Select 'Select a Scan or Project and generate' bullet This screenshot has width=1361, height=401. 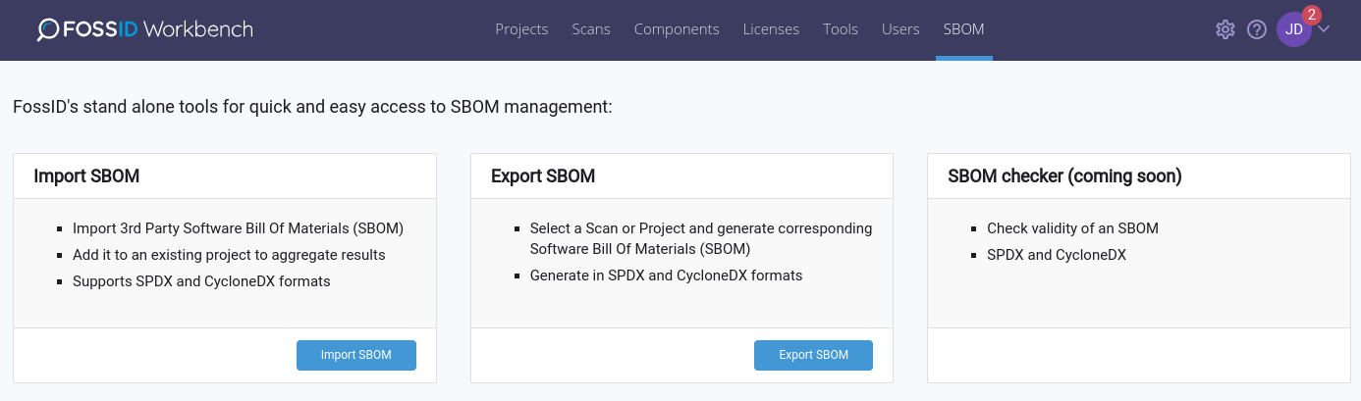click(x=701, y=238)
